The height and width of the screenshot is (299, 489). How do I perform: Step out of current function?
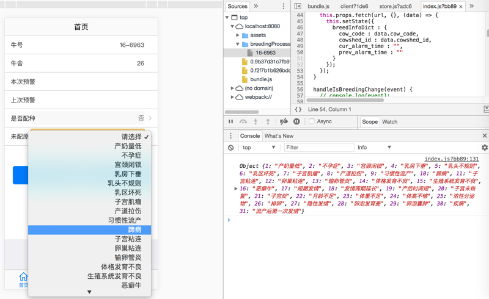tap(268, 121)
